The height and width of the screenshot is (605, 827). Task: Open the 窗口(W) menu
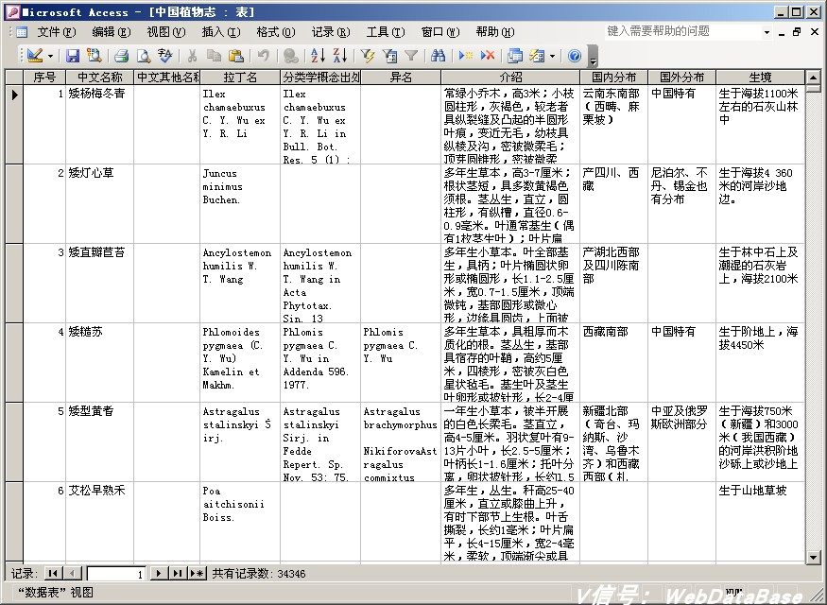(439, 32)
